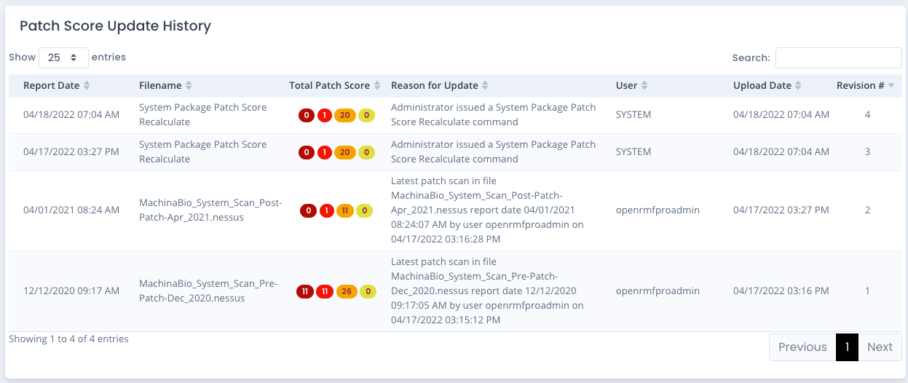
Task: Click orange badge 20 in revision 4 row
Action: pyautogui.click(x=345, y=115)
